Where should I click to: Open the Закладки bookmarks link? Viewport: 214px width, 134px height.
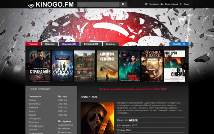pyautogui.click(x=154, y=4)
